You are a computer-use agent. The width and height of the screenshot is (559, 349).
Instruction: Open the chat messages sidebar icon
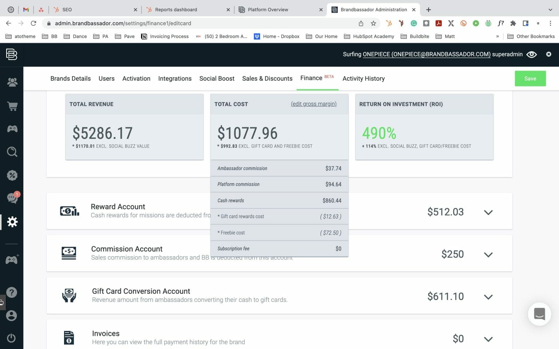(12, 198)
